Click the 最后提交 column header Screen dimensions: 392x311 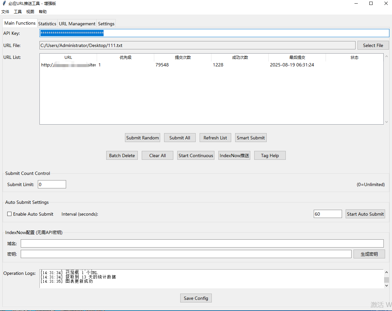tap(297, 58)
